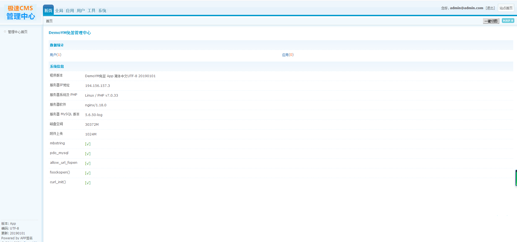Open 管理中心首页 in the sidebar

click(x=18, y=32)
